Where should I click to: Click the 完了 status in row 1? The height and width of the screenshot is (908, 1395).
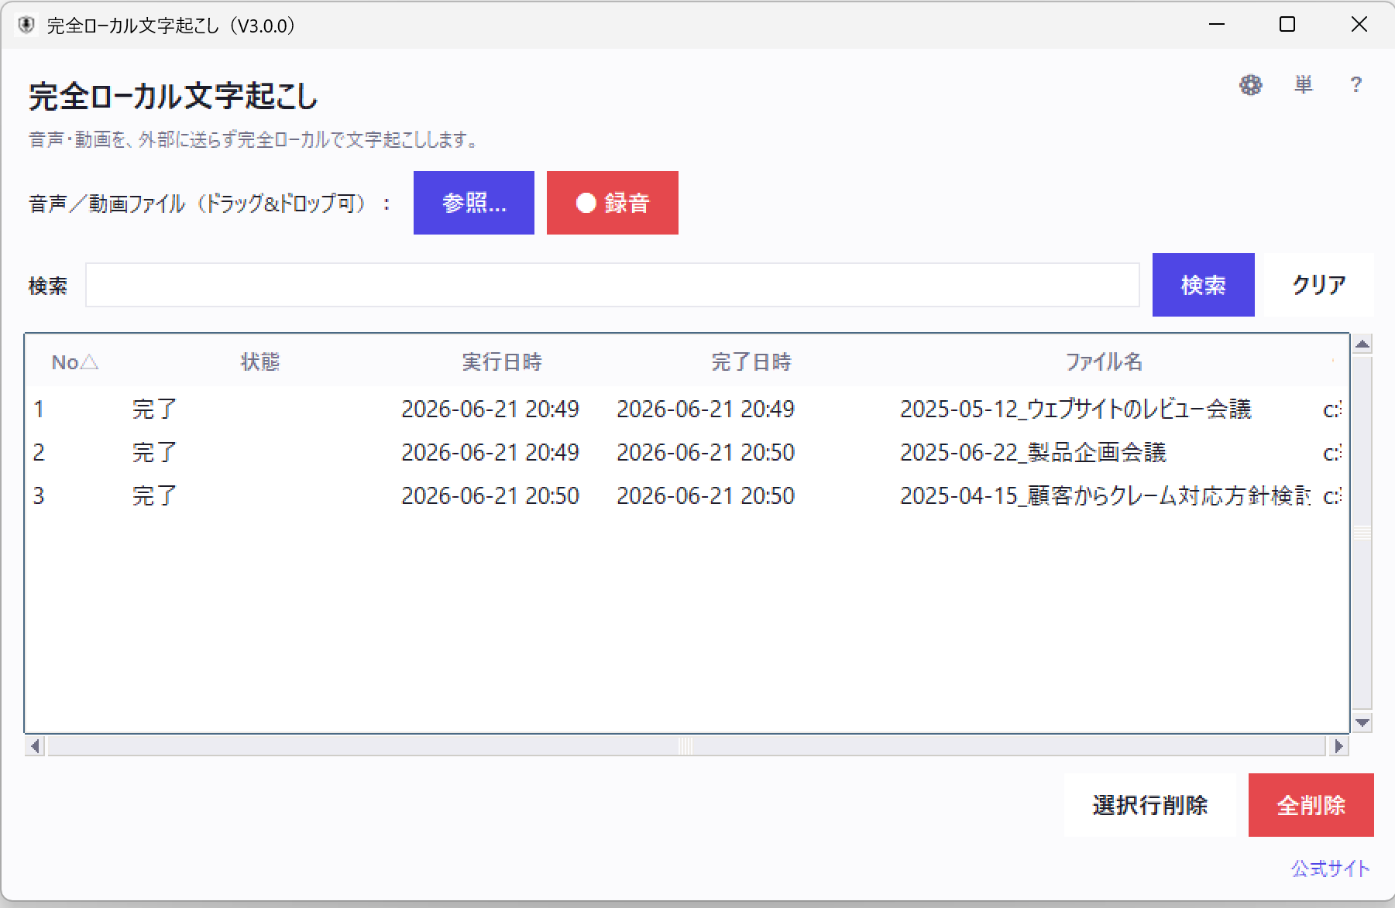coord(154,409)
